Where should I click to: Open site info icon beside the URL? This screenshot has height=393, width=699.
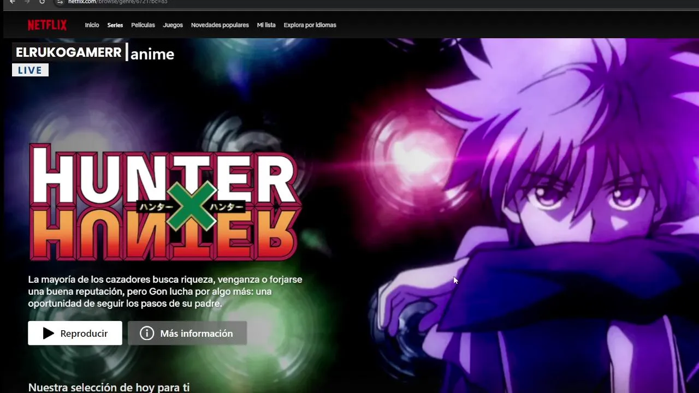pos(61,2)
